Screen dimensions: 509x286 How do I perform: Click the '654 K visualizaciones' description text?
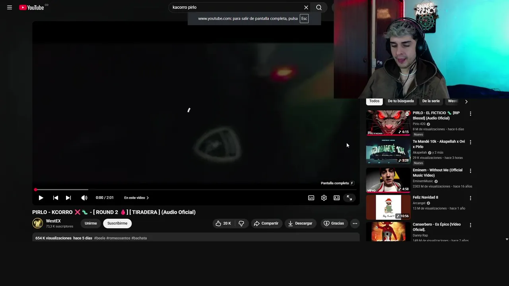point(53,238)
